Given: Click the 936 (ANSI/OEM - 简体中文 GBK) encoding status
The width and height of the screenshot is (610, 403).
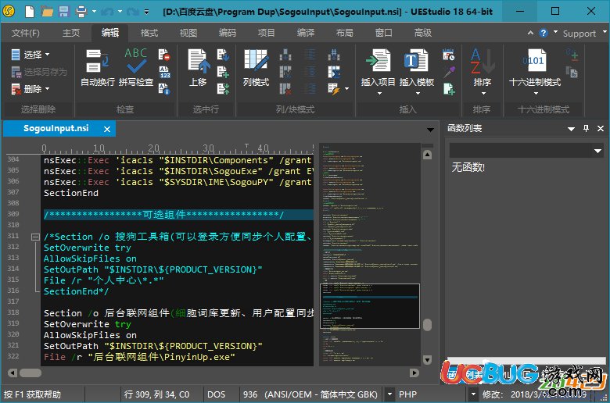Looking at the screenshot, I should [310, 394].
